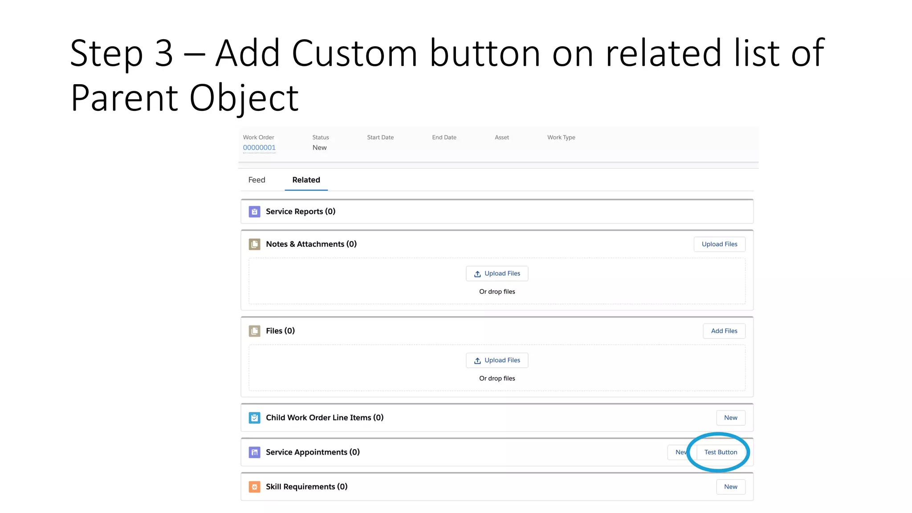Click the Skill Requirements orange icon

tap(254, 487)
